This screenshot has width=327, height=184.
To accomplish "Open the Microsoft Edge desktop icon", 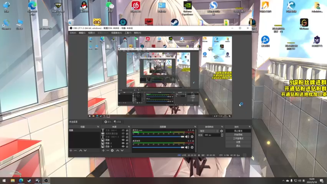I will click(32, 8).
